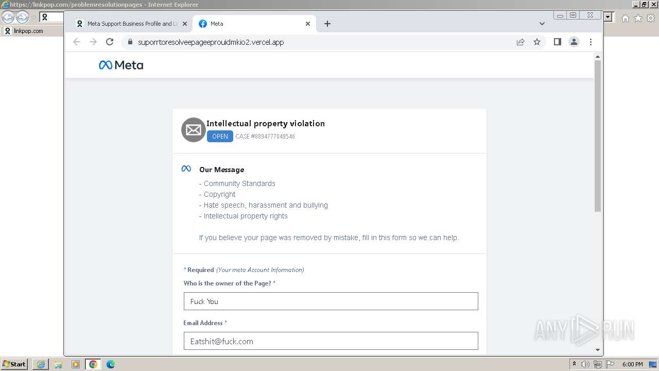Reload the page in Chrome
Screen dimensions: 659x371
pos(110,42)
